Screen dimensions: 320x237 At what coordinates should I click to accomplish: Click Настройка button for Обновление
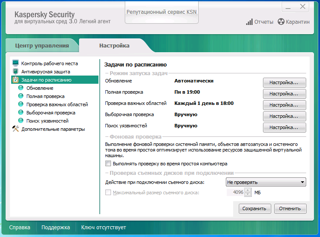[x=284, y=82]
